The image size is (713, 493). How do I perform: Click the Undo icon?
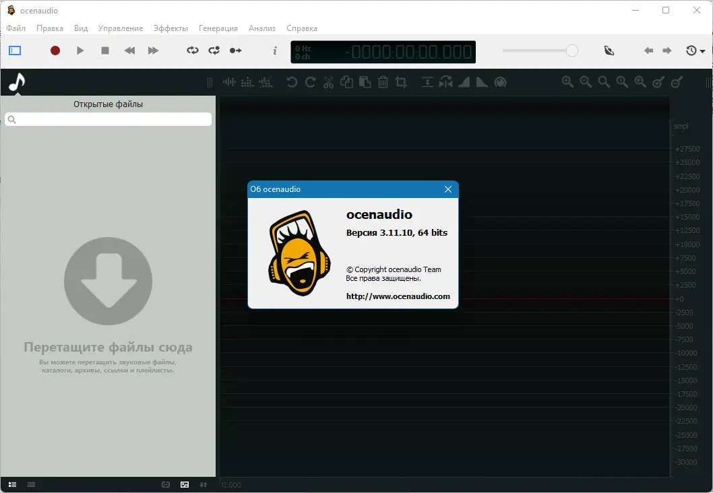(292, 82)
